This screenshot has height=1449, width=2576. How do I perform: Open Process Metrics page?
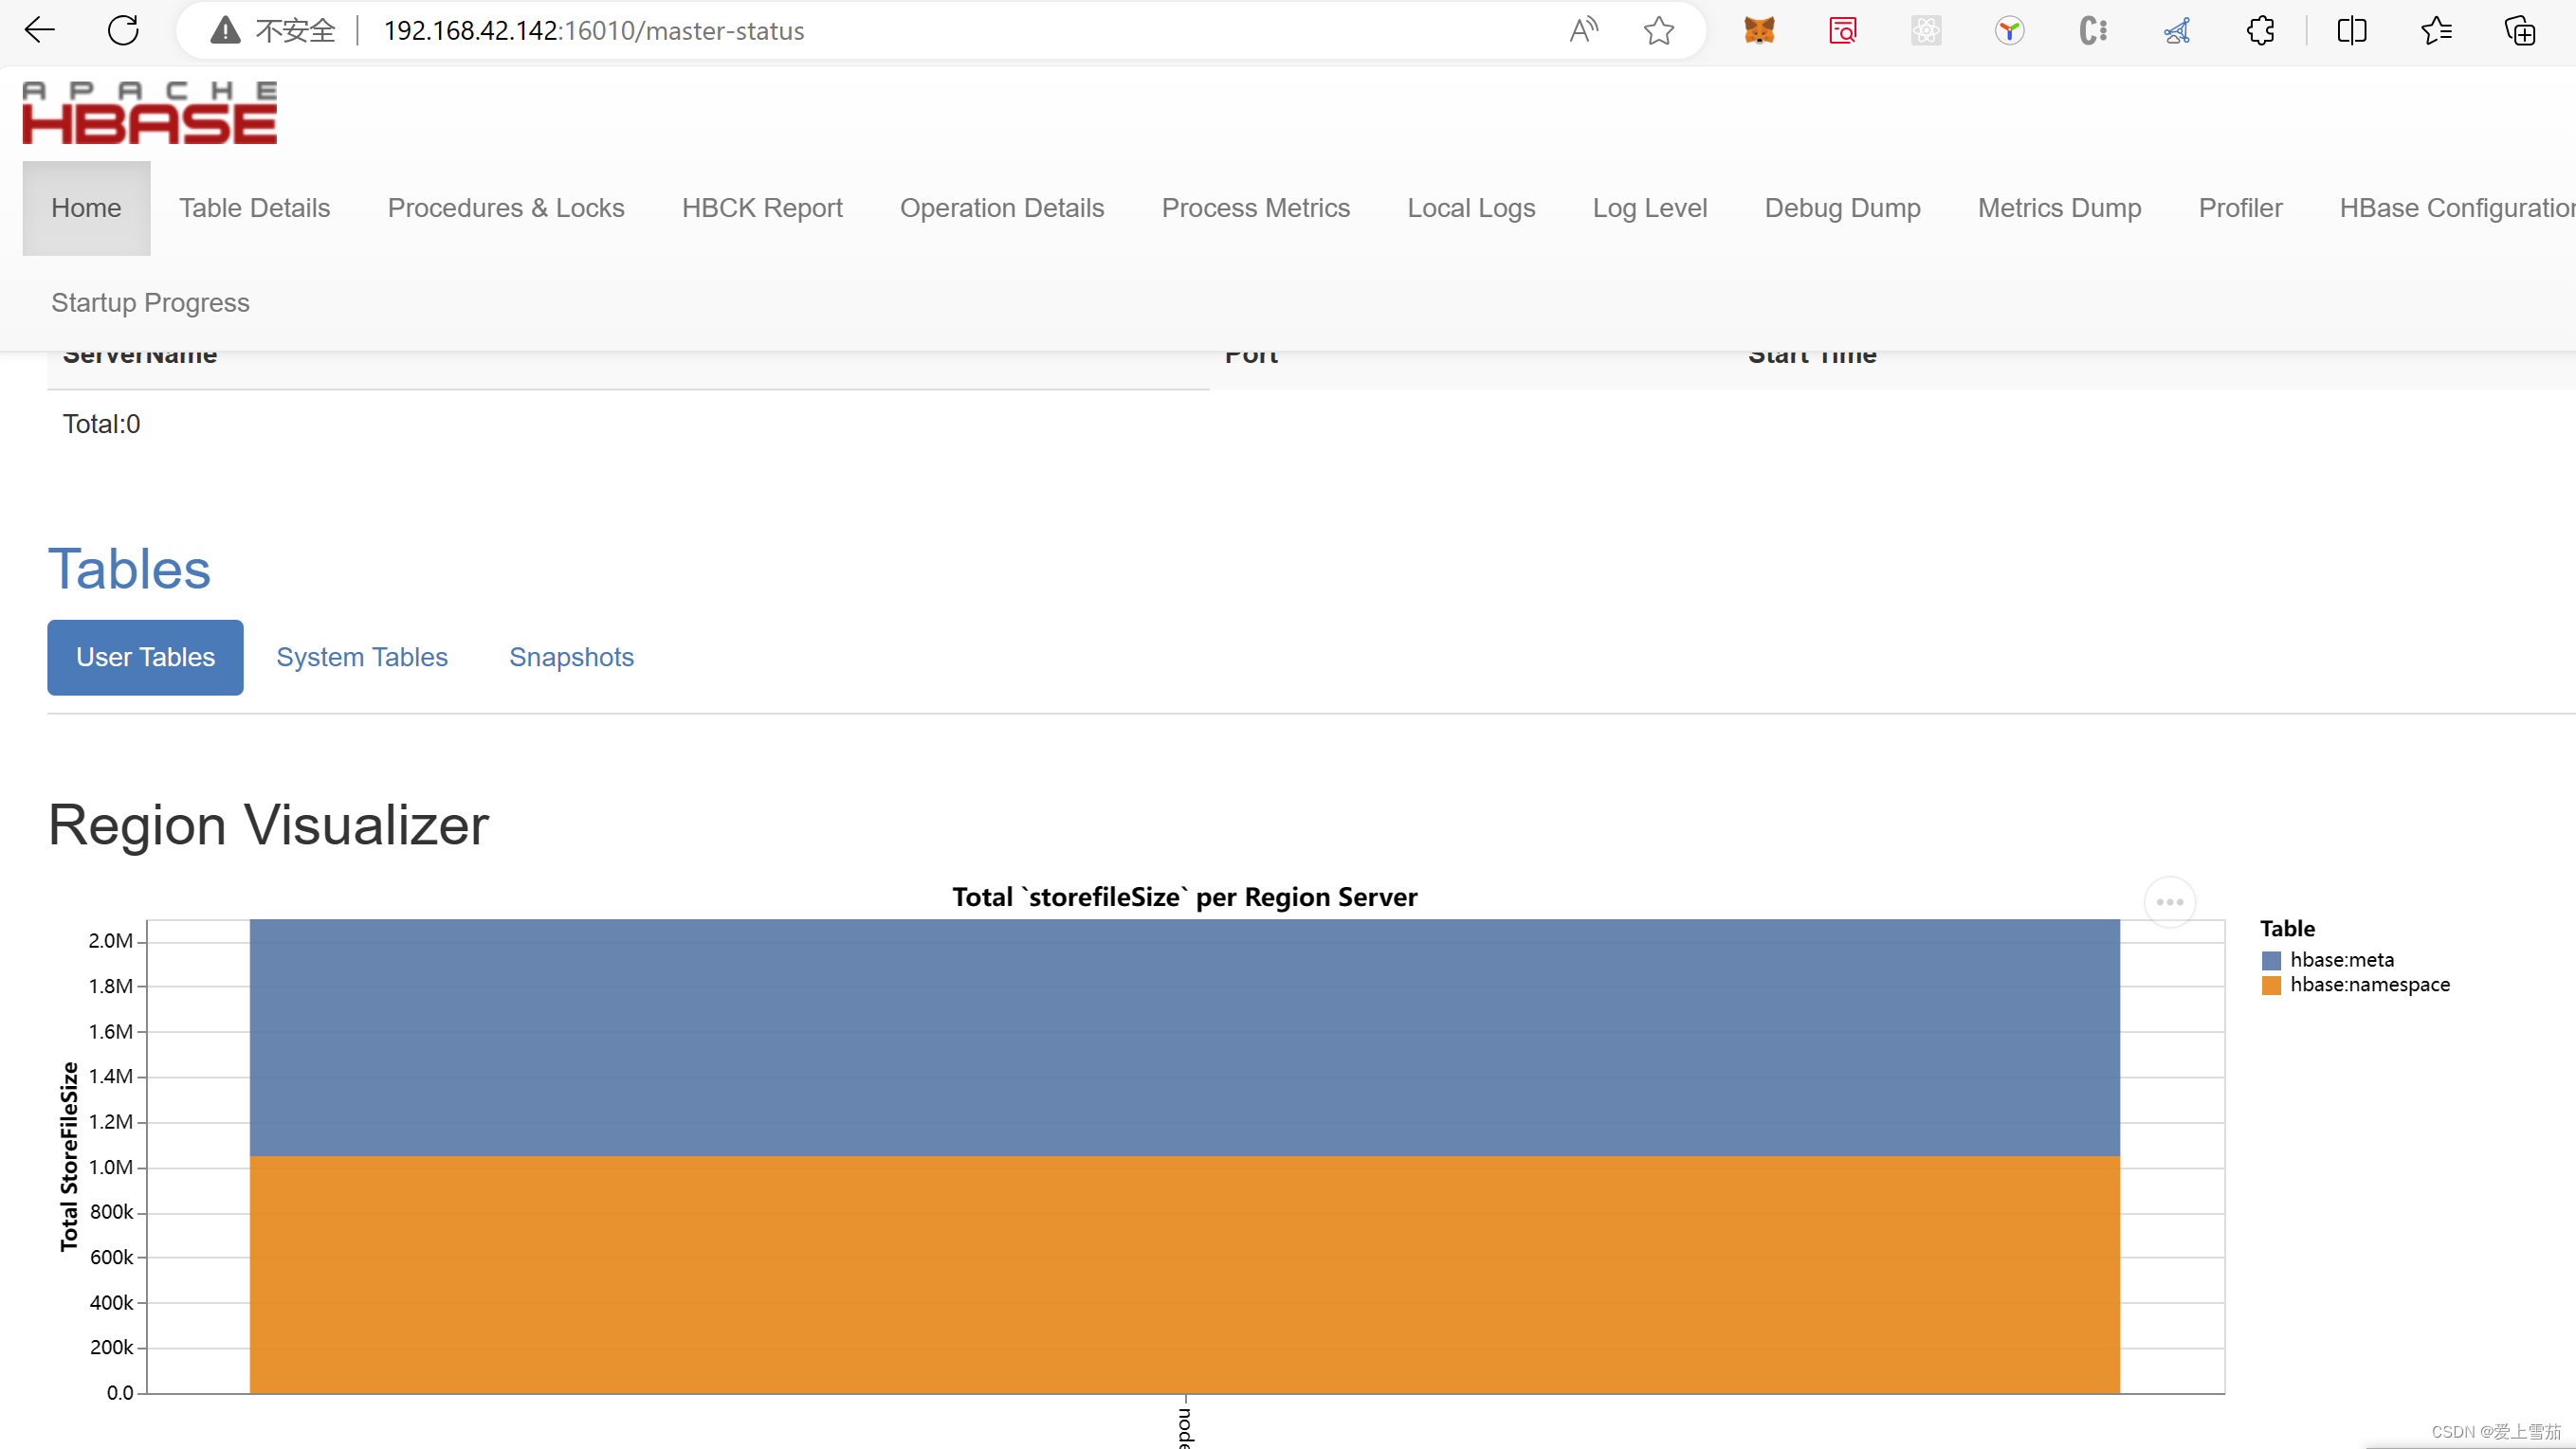[x=1256, y=208]
